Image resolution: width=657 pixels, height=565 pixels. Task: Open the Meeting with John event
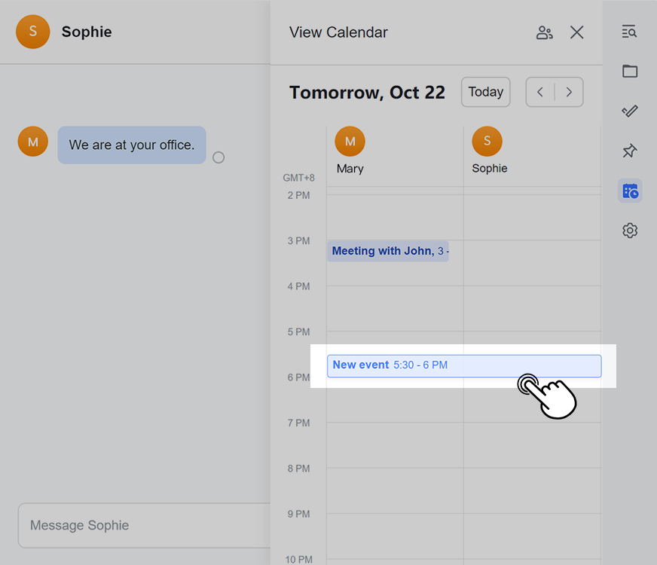tap(388, 252)
